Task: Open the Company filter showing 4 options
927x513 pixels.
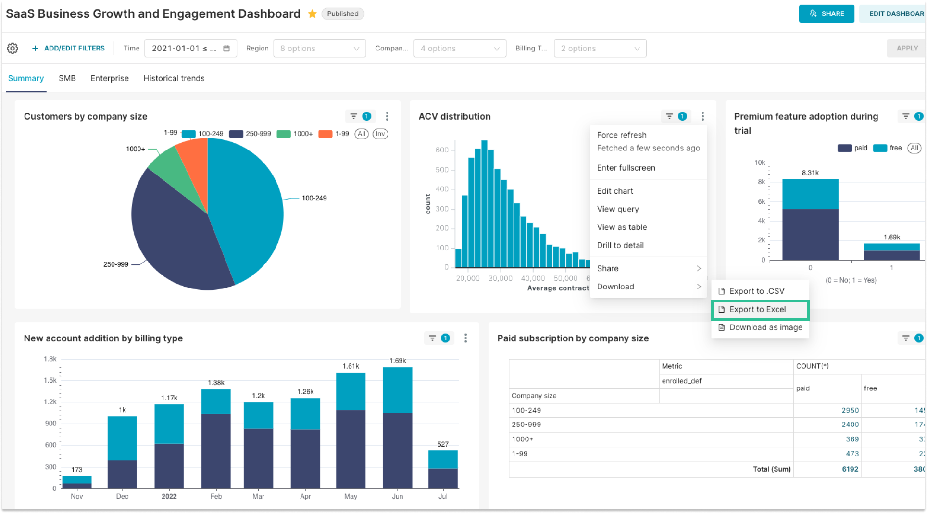Action: pos(459,48)
